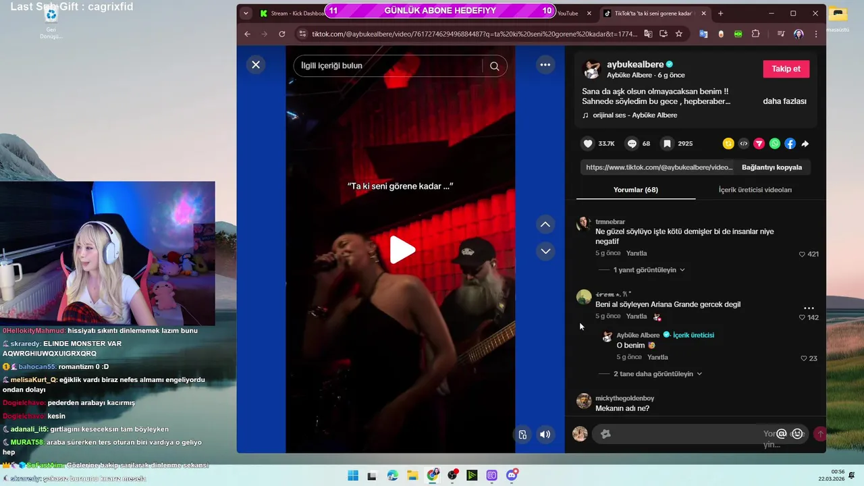Open Discord from the taskbar

[x=512, y=475]
